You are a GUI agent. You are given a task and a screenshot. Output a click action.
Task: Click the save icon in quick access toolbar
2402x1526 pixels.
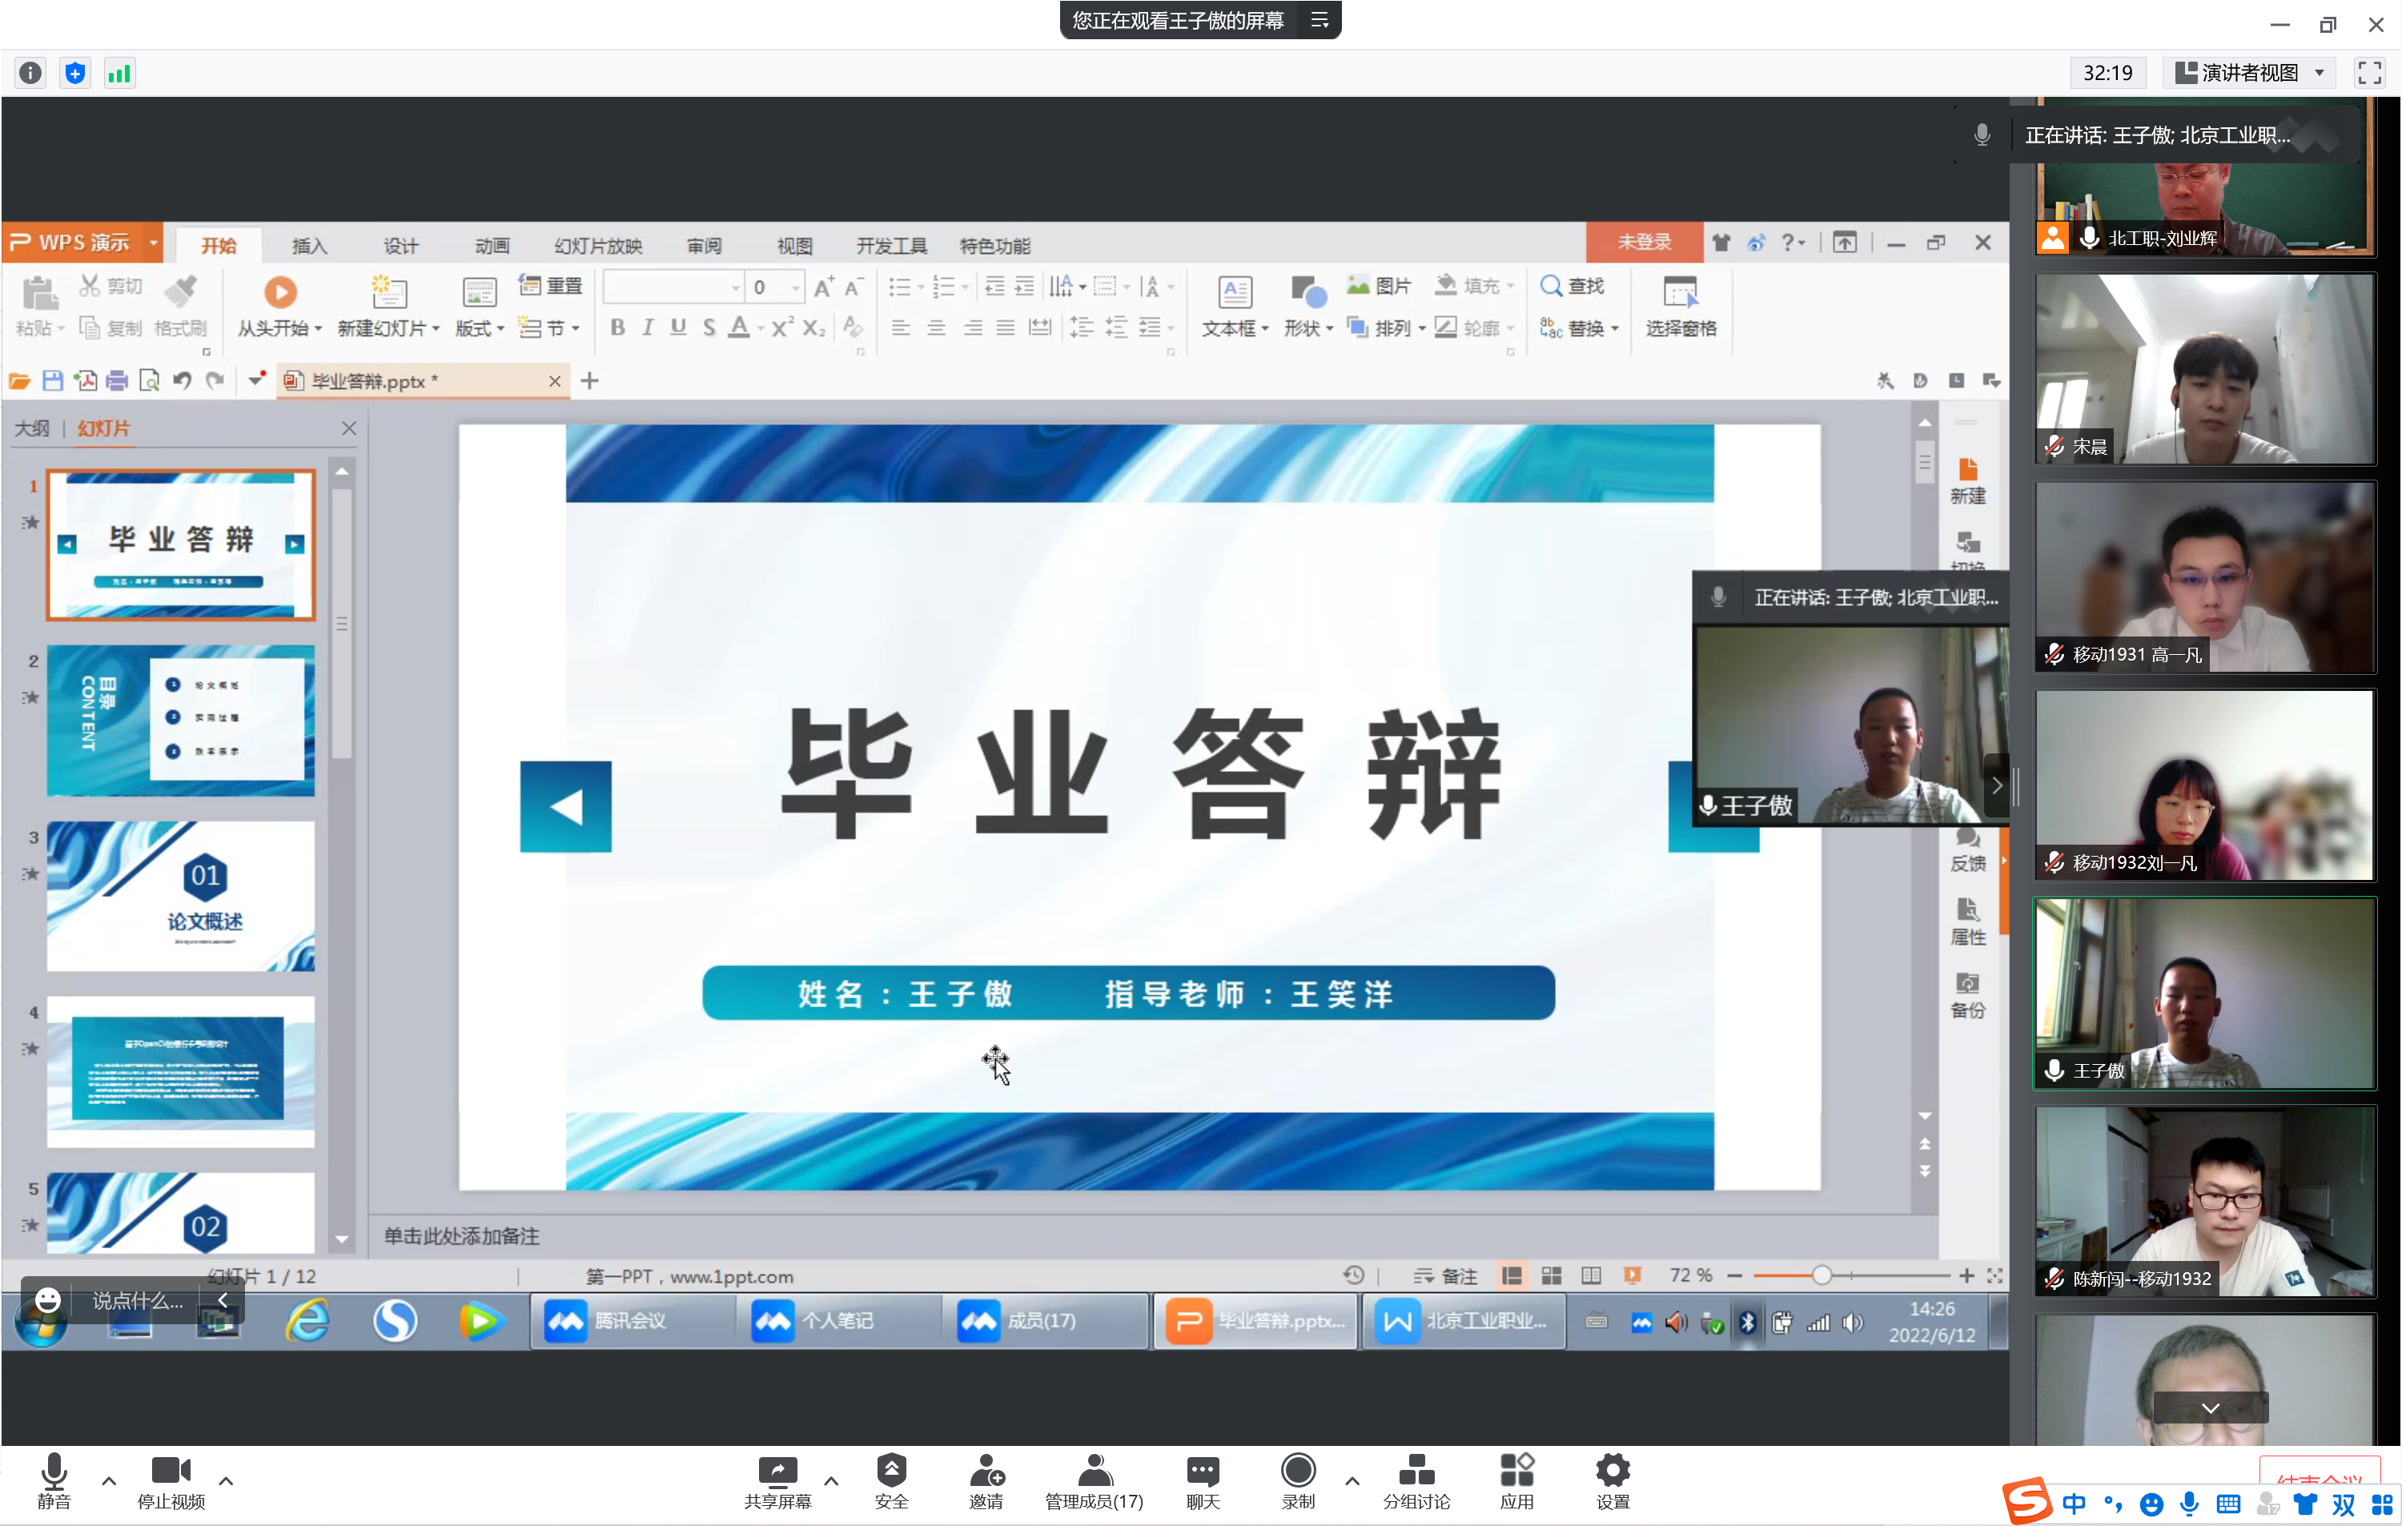[x=53, y=380]
